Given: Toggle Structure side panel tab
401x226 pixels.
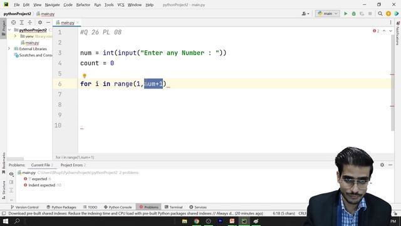Looking at the screenshot, I should point(4,190).
